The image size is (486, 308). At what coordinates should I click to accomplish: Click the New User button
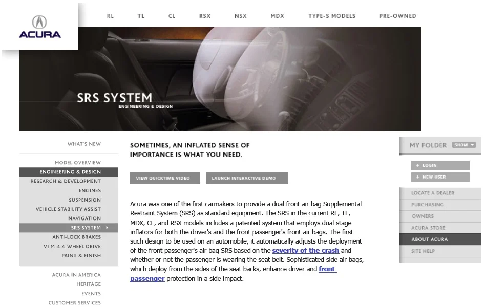tap(440, 177)
